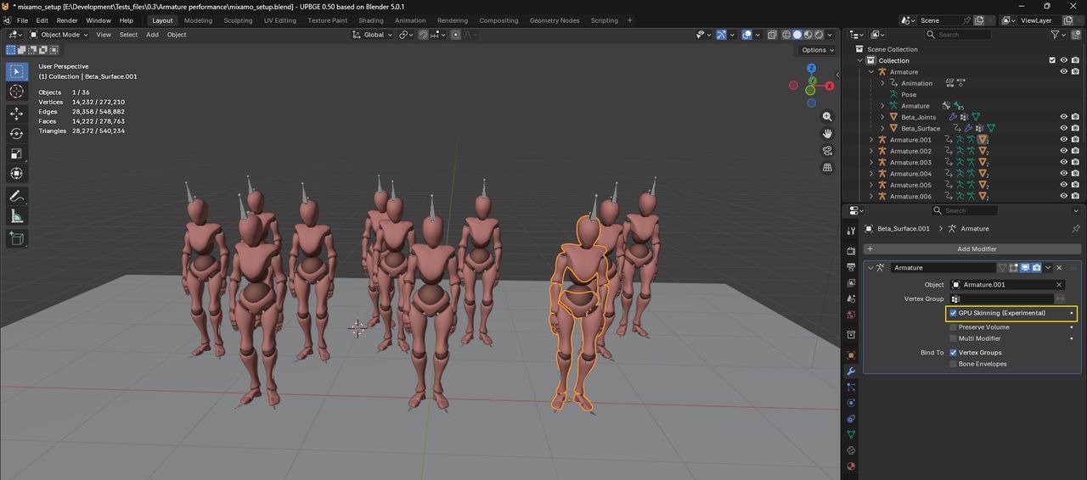
Task: Open the Object Mode dropdown
Action: 59,35
